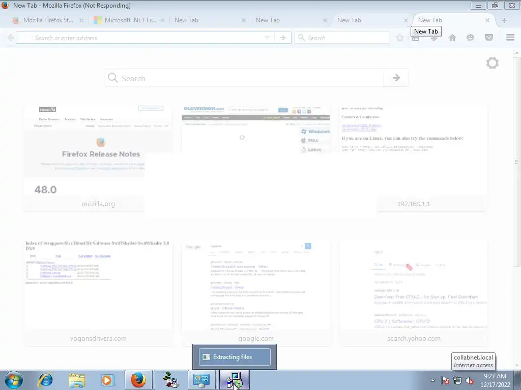Submit search with the page arrow button
This screenshot has height=390, width=521.
click(x=396, y=78)
